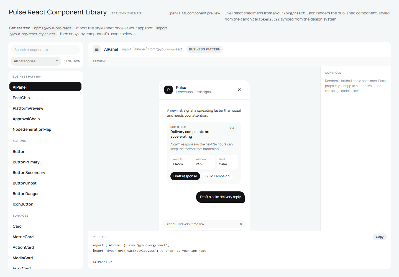This screenshot has height=277, width=399.
Task: Select ButtonGhost component
Action: pyautogui.click(x=45, y=183)
